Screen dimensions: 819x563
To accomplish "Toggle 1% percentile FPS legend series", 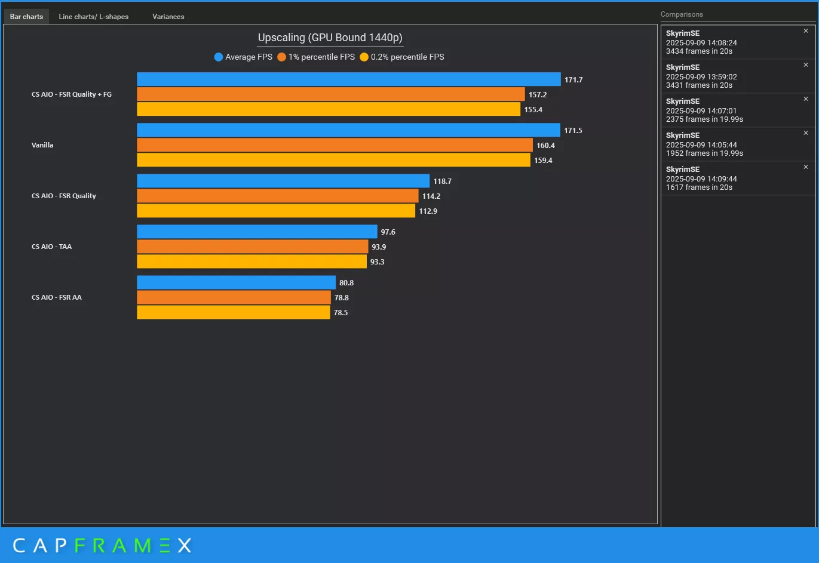I will (316, 57).
